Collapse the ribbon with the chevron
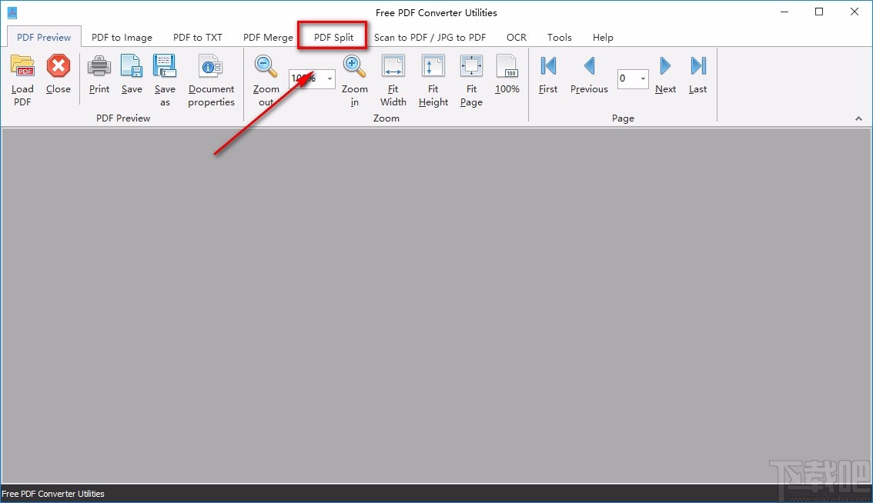The width and height of the screenshot is (873, 503). click(858, 118)
